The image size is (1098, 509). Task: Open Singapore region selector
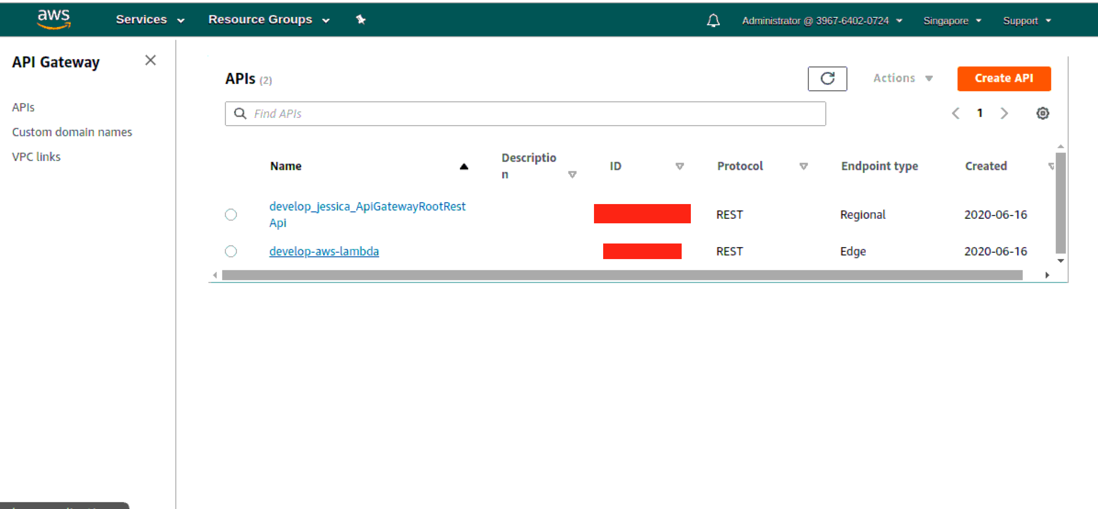(952, 21)
